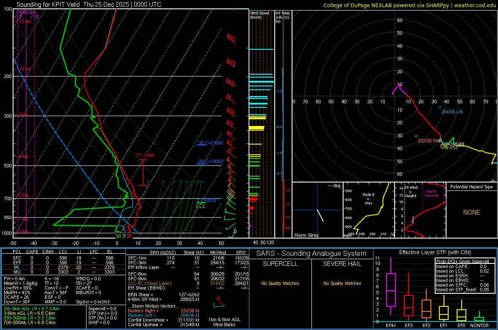Click the weather.cod.edu NEXLAB credit text
The image size is (498, 330).
[409, 5]
